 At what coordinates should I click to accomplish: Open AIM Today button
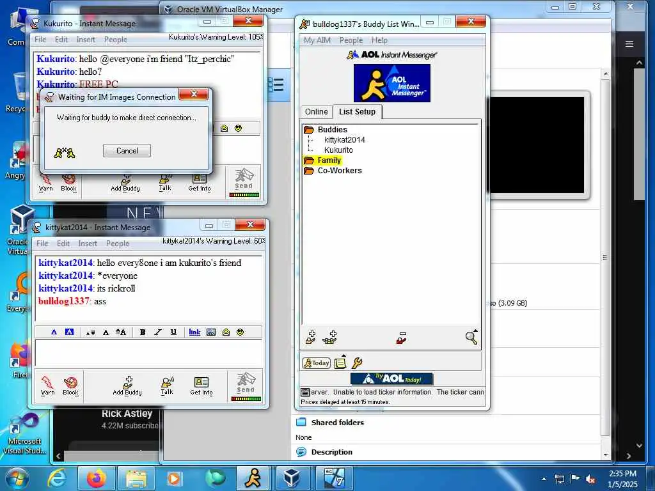pos(316,363)
